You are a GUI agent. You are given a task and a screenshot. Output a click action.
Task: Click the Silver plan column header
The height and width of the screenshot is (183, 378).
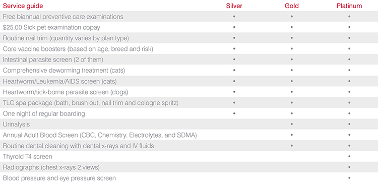coord(234,6)
